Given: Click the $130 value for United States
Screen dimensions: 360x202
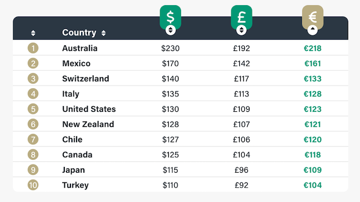Looking at the screenshot, I should [170, 109].
